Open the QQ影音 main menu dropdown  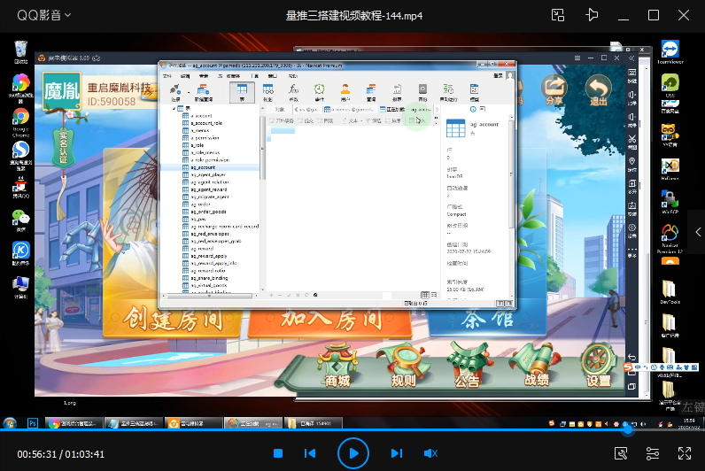tap(43, 15)
